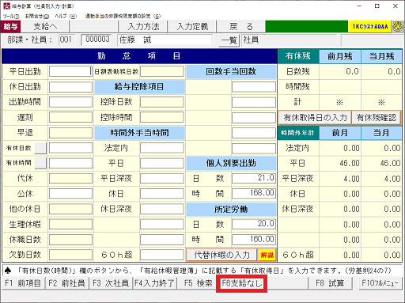
Task: Click the 平日出勤 input field
Action: [70, 72]
